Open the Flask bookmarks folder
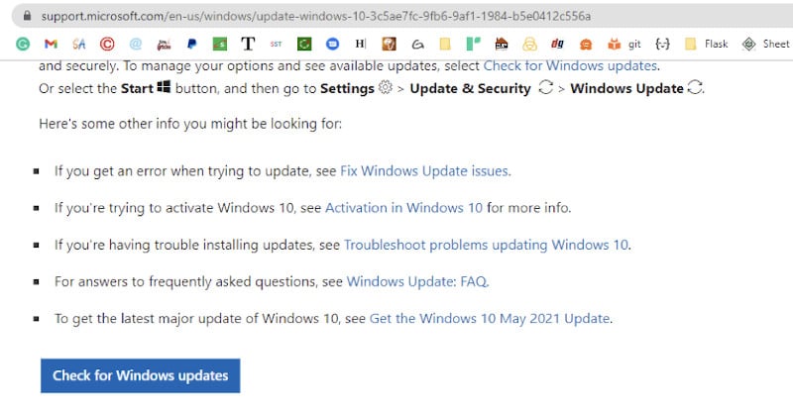 point(706,44)
